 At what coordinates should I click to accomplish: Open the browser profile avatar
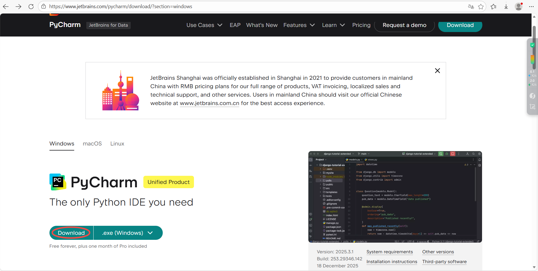pos(519,6)
